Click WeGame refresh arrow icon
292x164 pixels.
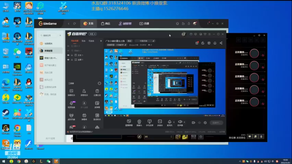pyautogui.click(x=74, y=24)
